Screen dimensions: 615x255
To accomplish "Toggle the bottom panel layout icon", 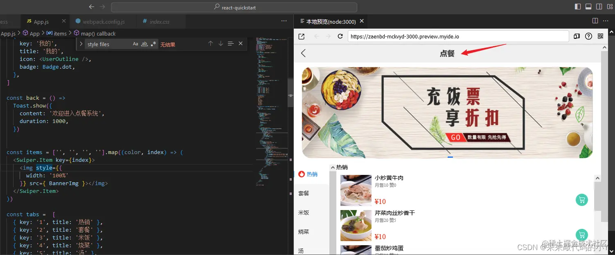I will tap(588, 7).
